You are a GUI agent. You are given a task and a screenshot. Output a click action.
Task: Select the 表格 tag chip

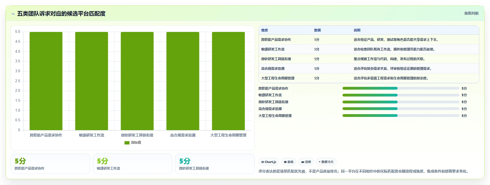[289, 162]
